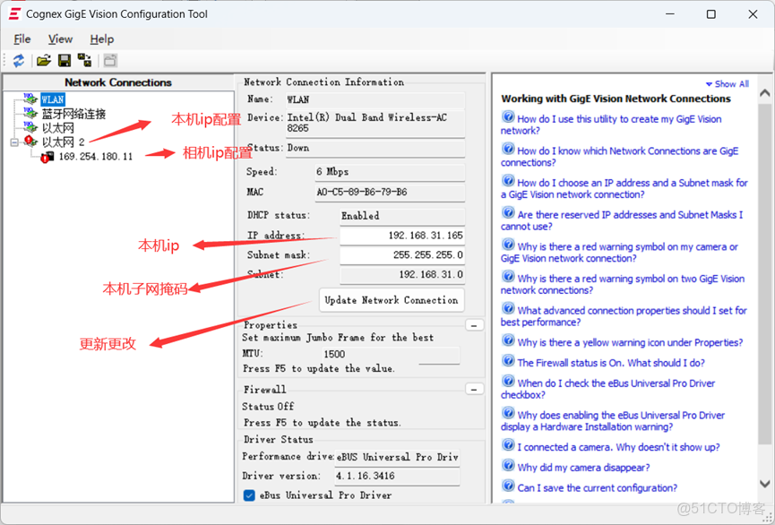Collapse the Firewall section
Viewport: 775px width, 525px height.
click(474, 389)
